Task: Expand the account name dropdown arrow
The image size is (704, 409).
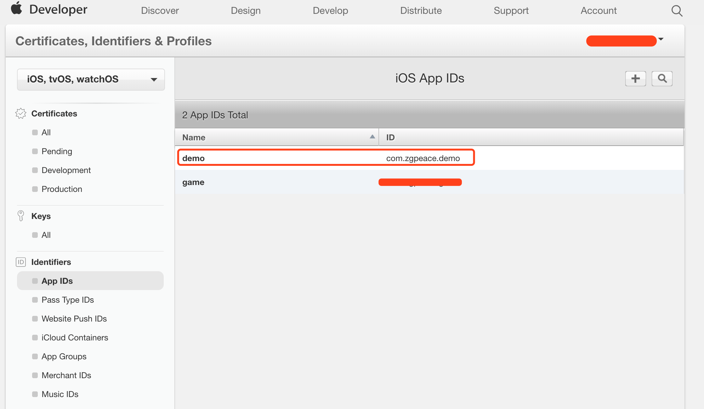Action: coord(661,39)
